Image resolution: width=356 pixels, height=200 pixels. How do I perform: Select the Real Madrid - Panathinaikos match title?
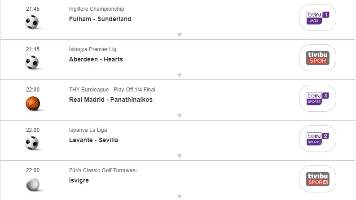[x=111, y=100]
